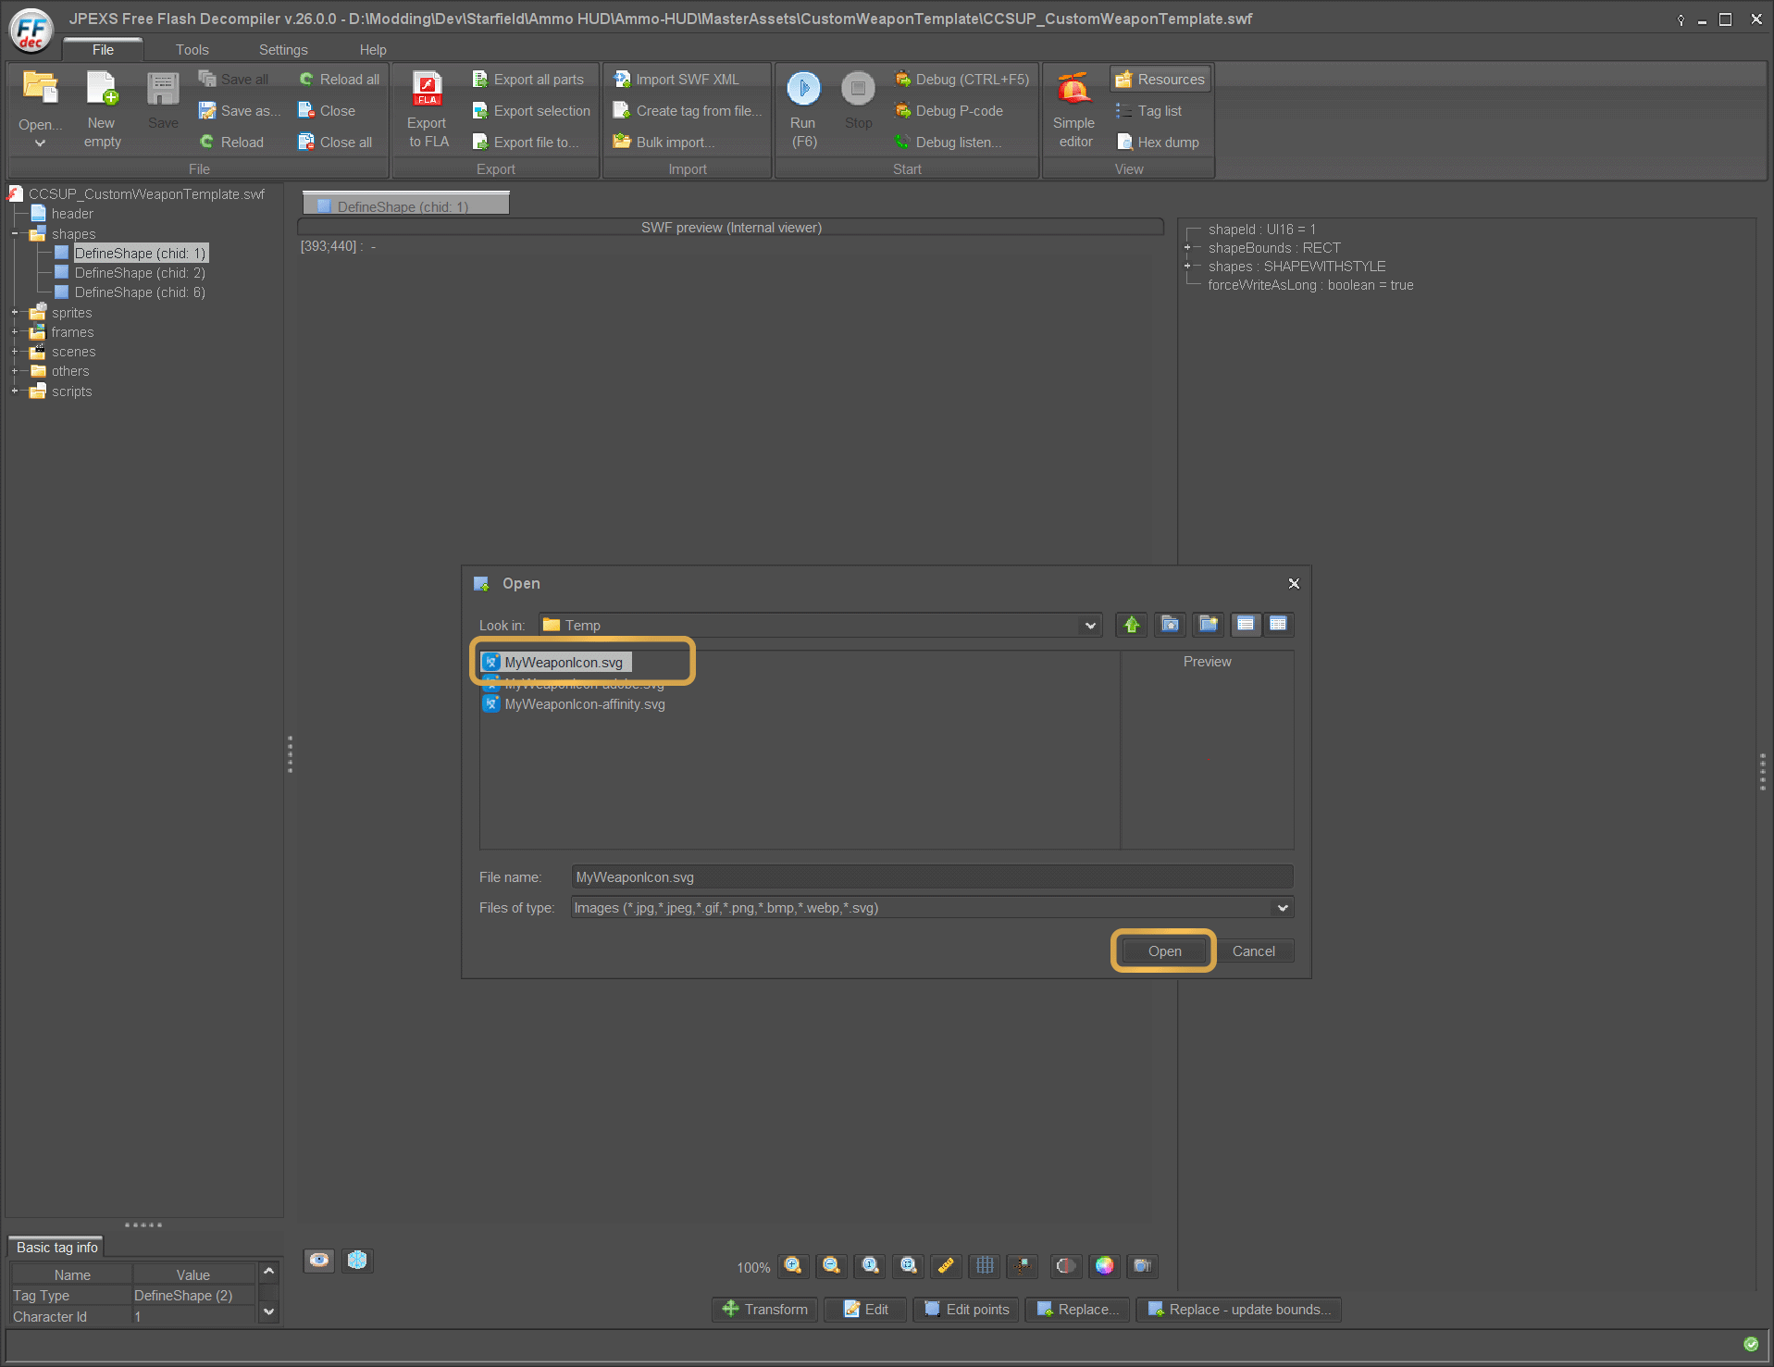1774x1367 pixels.
Task: Toggle the snowflake freeze icon
Action: click(x=357, y=1260)
